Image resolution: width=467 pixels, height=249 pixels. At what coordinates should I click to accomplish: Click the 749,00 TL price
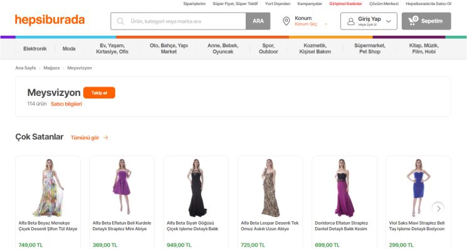31,245
